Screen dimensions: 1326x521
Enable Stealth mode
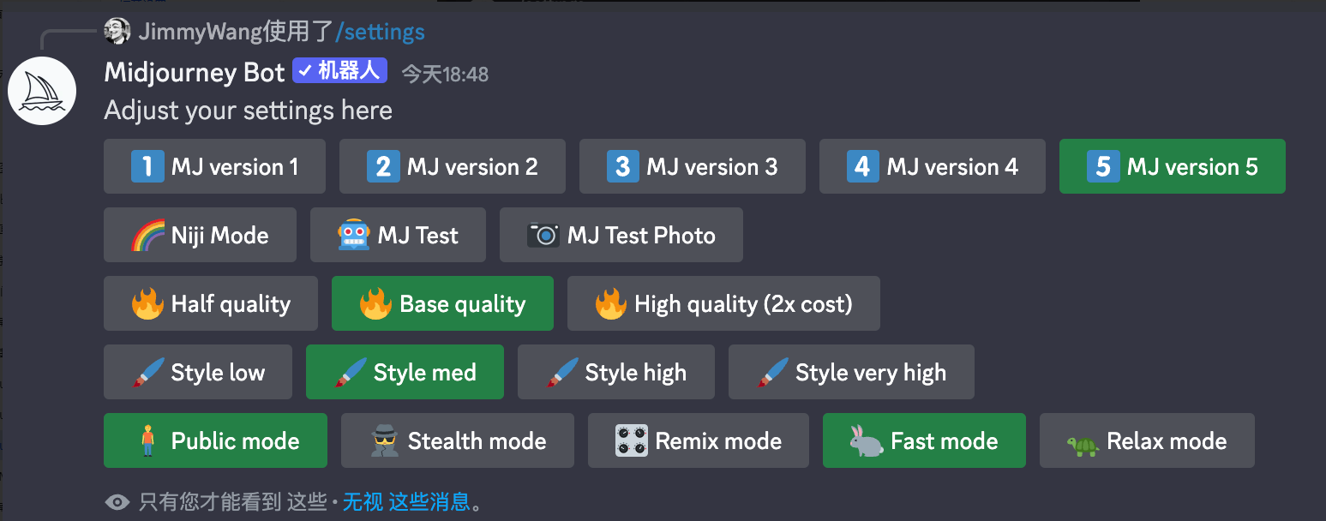tap(457, 440)
